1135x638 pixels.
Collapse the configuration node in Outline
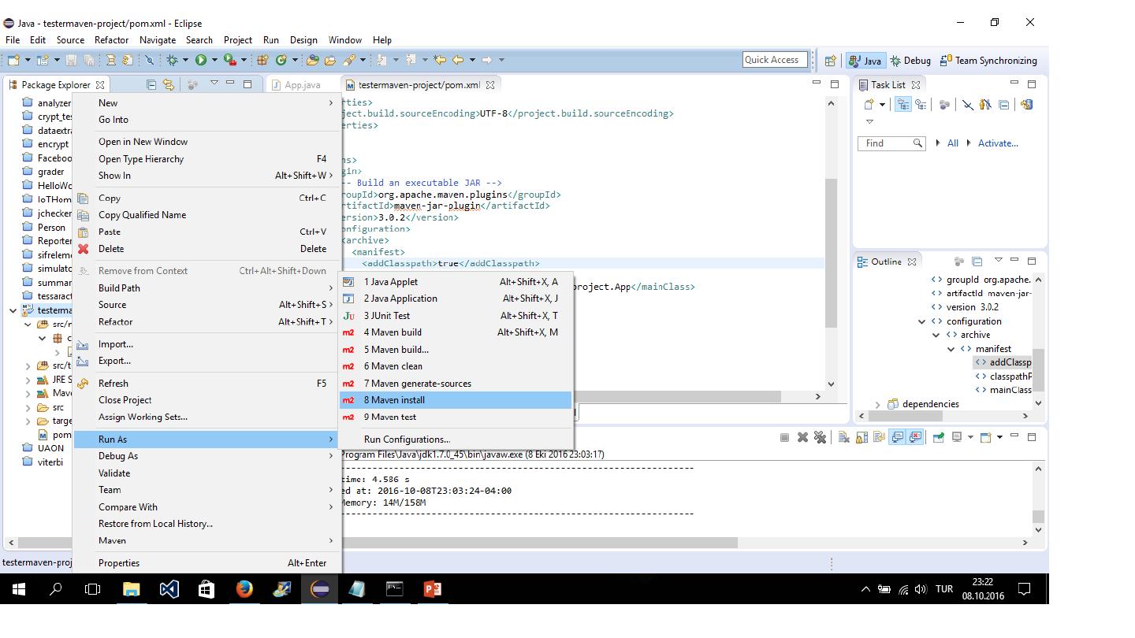(x=921, y=321)
